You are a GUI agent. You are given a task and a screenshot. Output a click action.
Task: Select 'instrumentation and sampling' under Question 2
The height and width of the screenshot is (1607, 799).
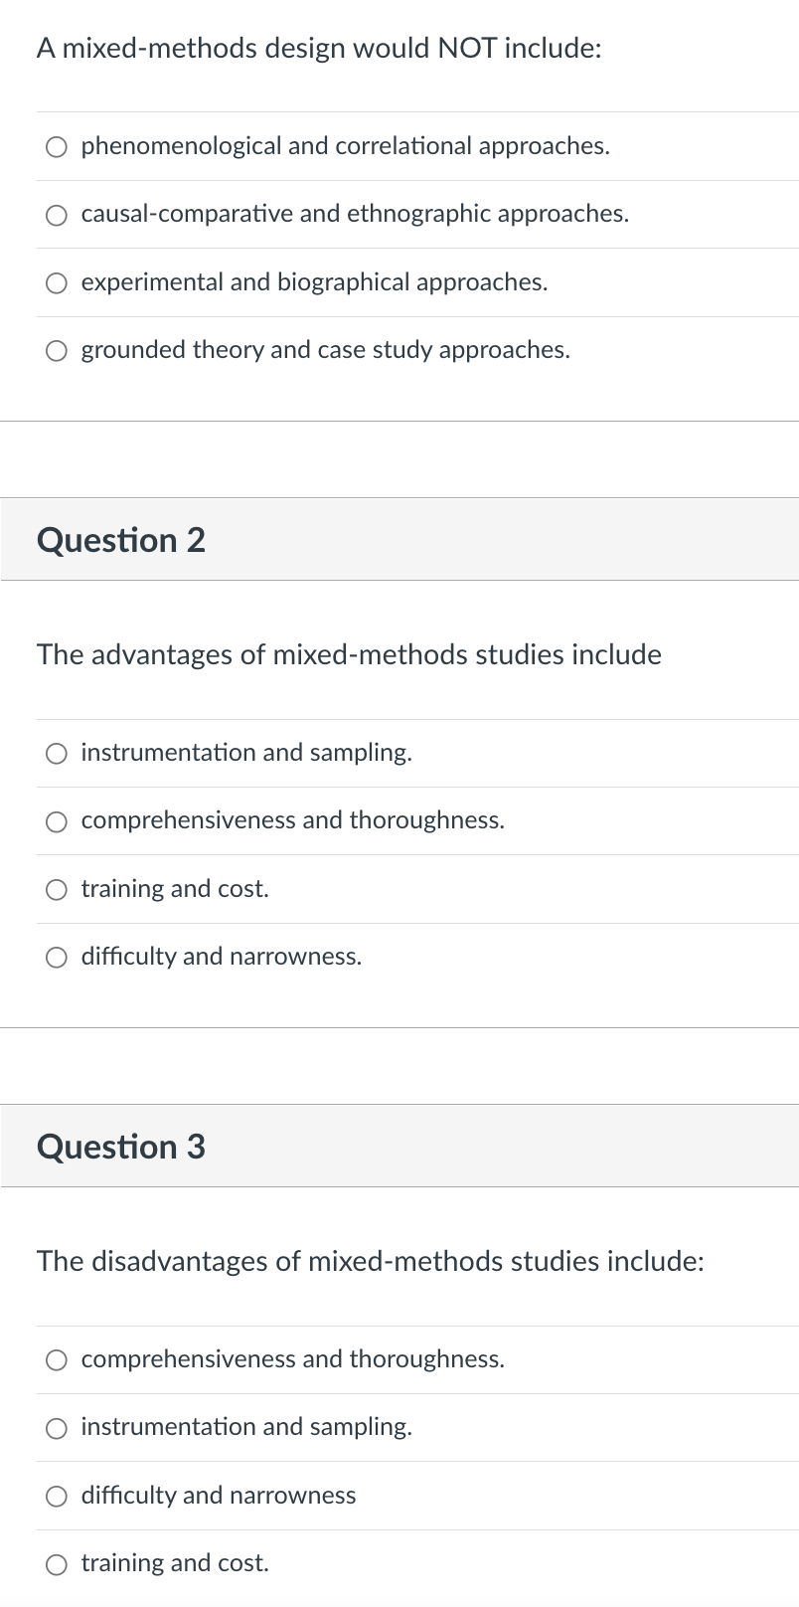[56, 754]
